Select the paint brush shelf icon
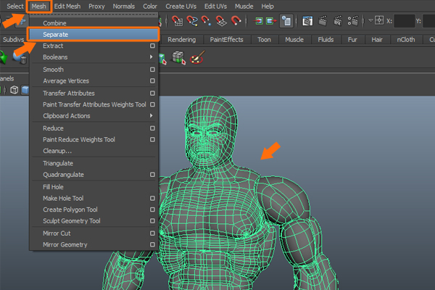This screenshot has height=290, width=435. (x=196, y=57)
